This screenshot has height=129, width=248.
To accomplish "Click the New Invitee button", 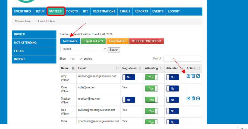I will (70, 41).
